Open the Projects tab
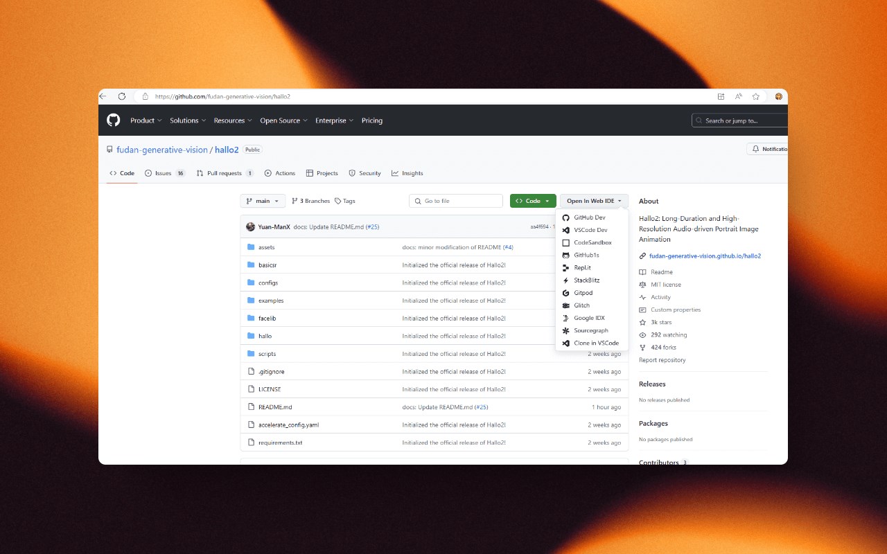Screen dimensions: 887x554 (322, 173)
